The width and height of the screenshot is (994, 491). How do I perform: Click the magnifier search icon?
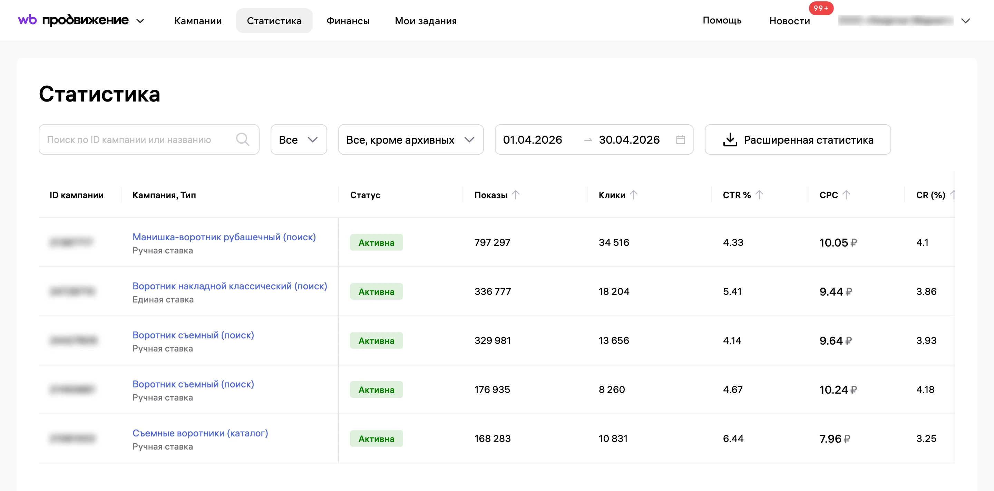click(x=242, y=139)
